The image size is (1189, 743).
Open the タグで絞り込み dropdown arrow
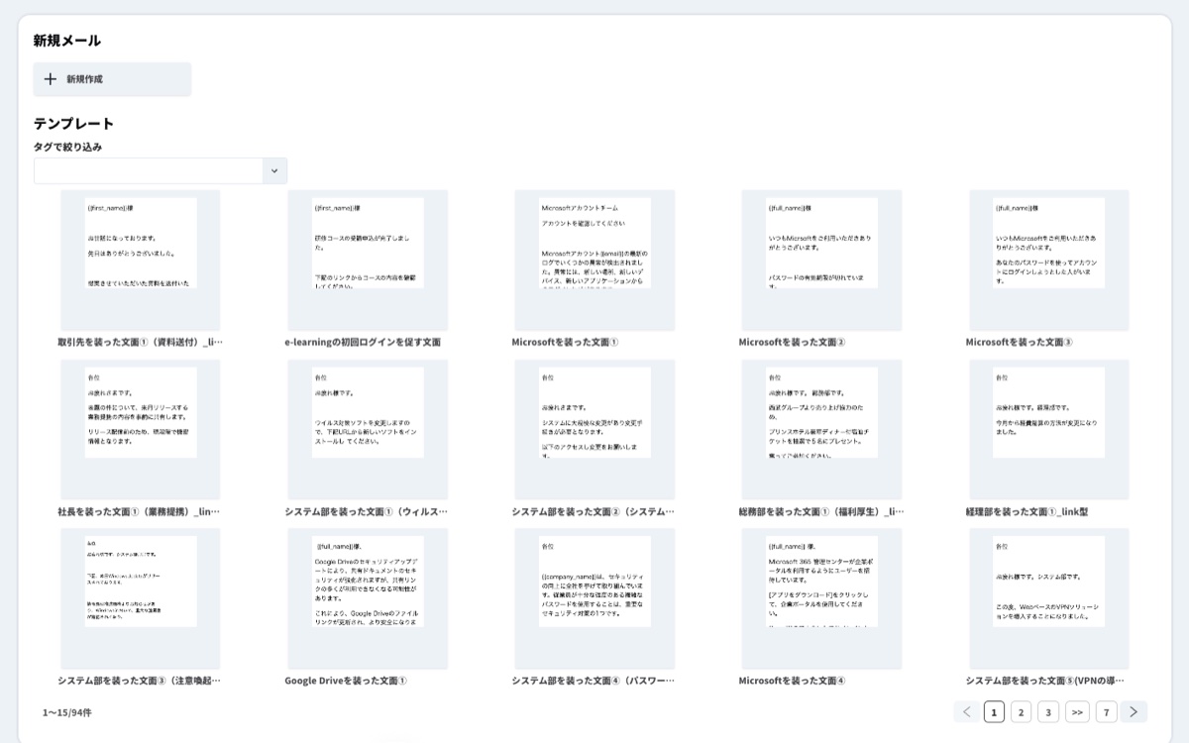click(x=274, y=170)
